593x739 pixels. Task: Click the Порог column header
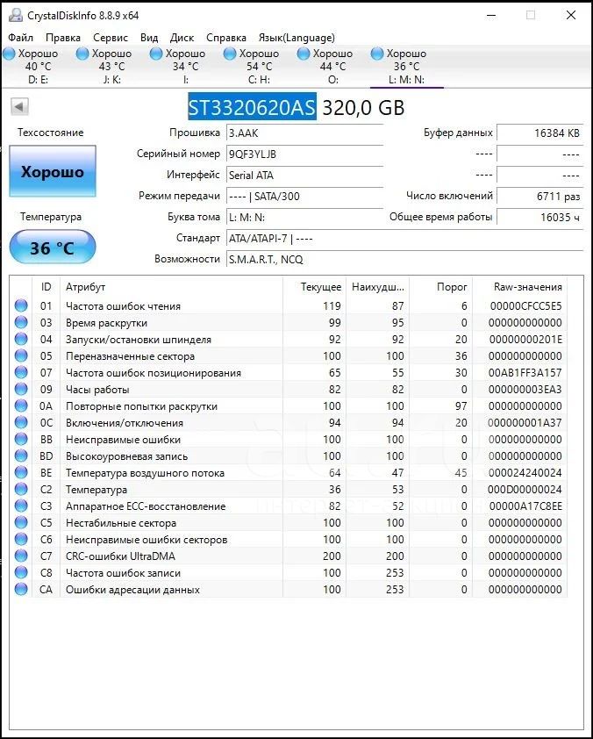[x=441, y=287]
